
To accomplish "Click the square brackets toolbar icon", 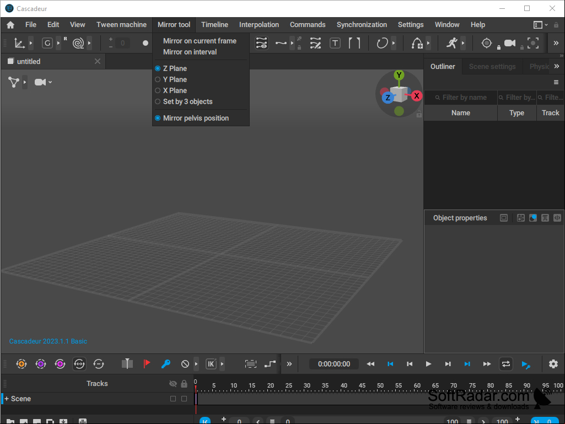I will coord(354,43).
